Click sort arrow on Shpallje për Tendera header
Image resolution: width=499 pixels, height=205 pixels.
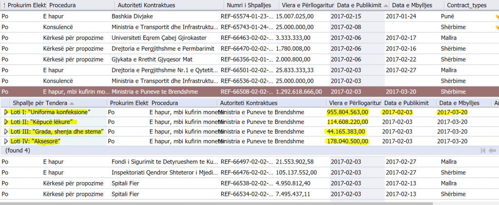(x=72, y=103)
